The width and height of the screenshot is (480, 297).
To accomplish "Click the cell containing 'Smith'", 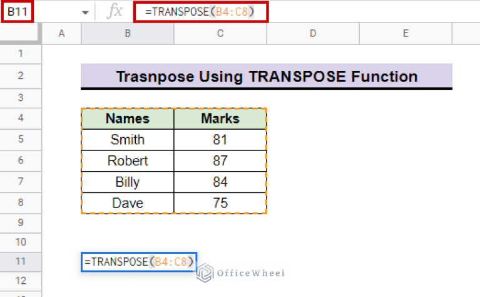I will [128, 140].
